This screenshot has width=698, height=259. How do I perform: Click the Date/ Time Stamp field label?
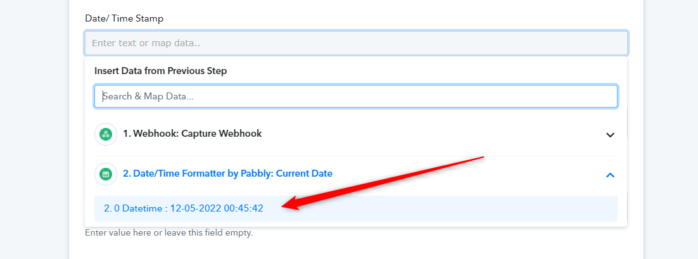(124, 19)
